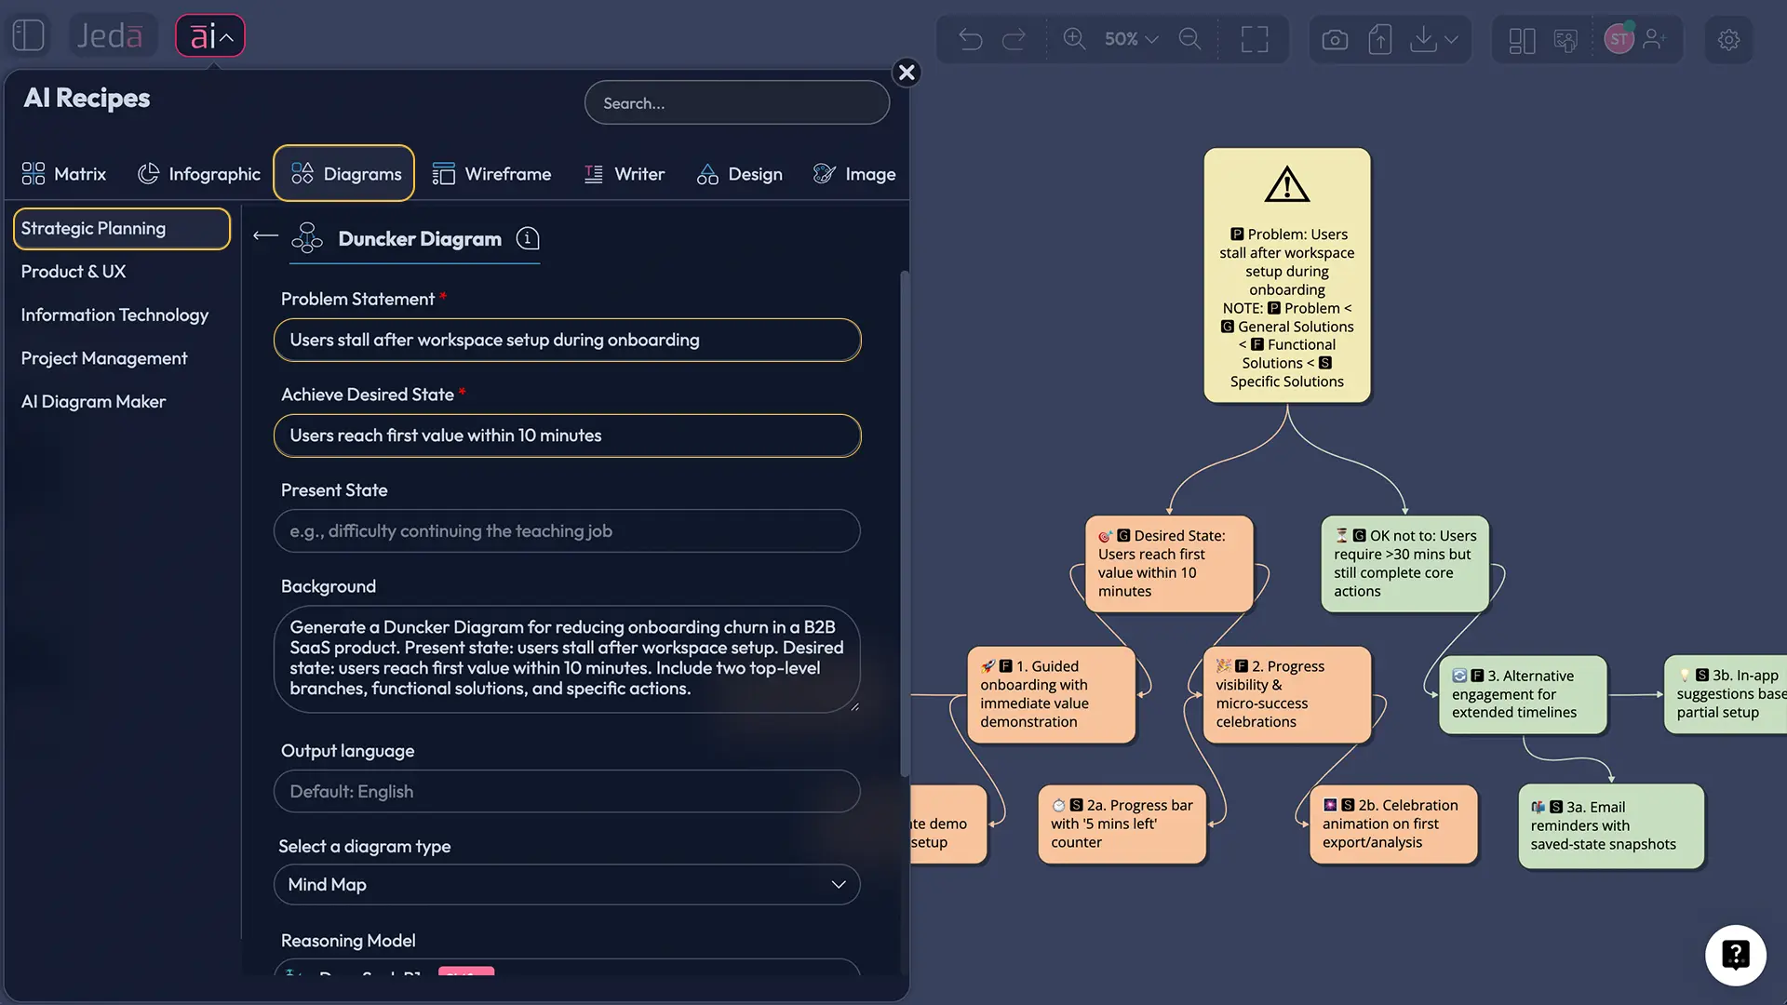
Task: Select the Zoom Out magnifier icon
Action: pos(1191,39)
